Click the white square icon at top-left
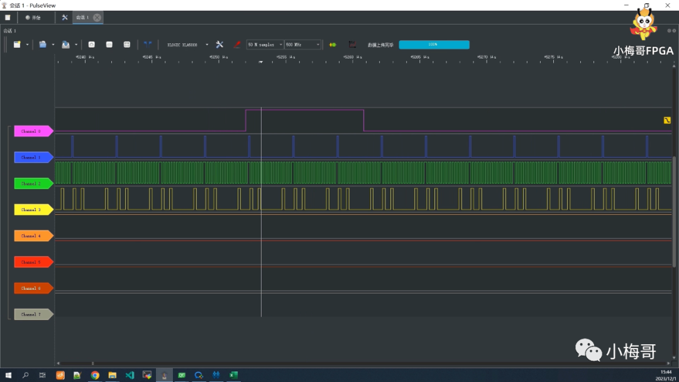The width and height of the screenshot is (679, 382). coord(8,18)
